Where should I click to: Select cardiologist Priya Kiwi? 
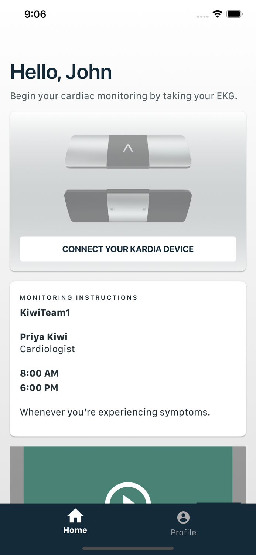click(44, 337)
